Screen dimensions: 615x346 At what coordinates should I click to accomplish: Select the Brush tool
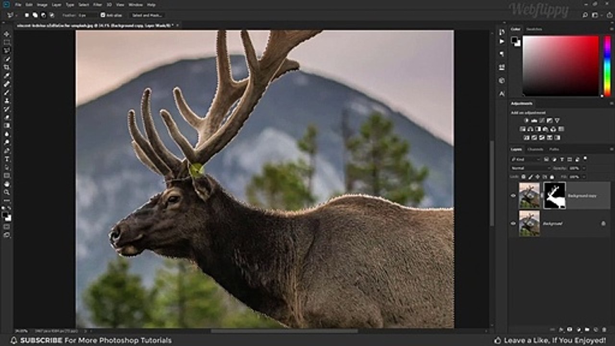pos(7,92)
